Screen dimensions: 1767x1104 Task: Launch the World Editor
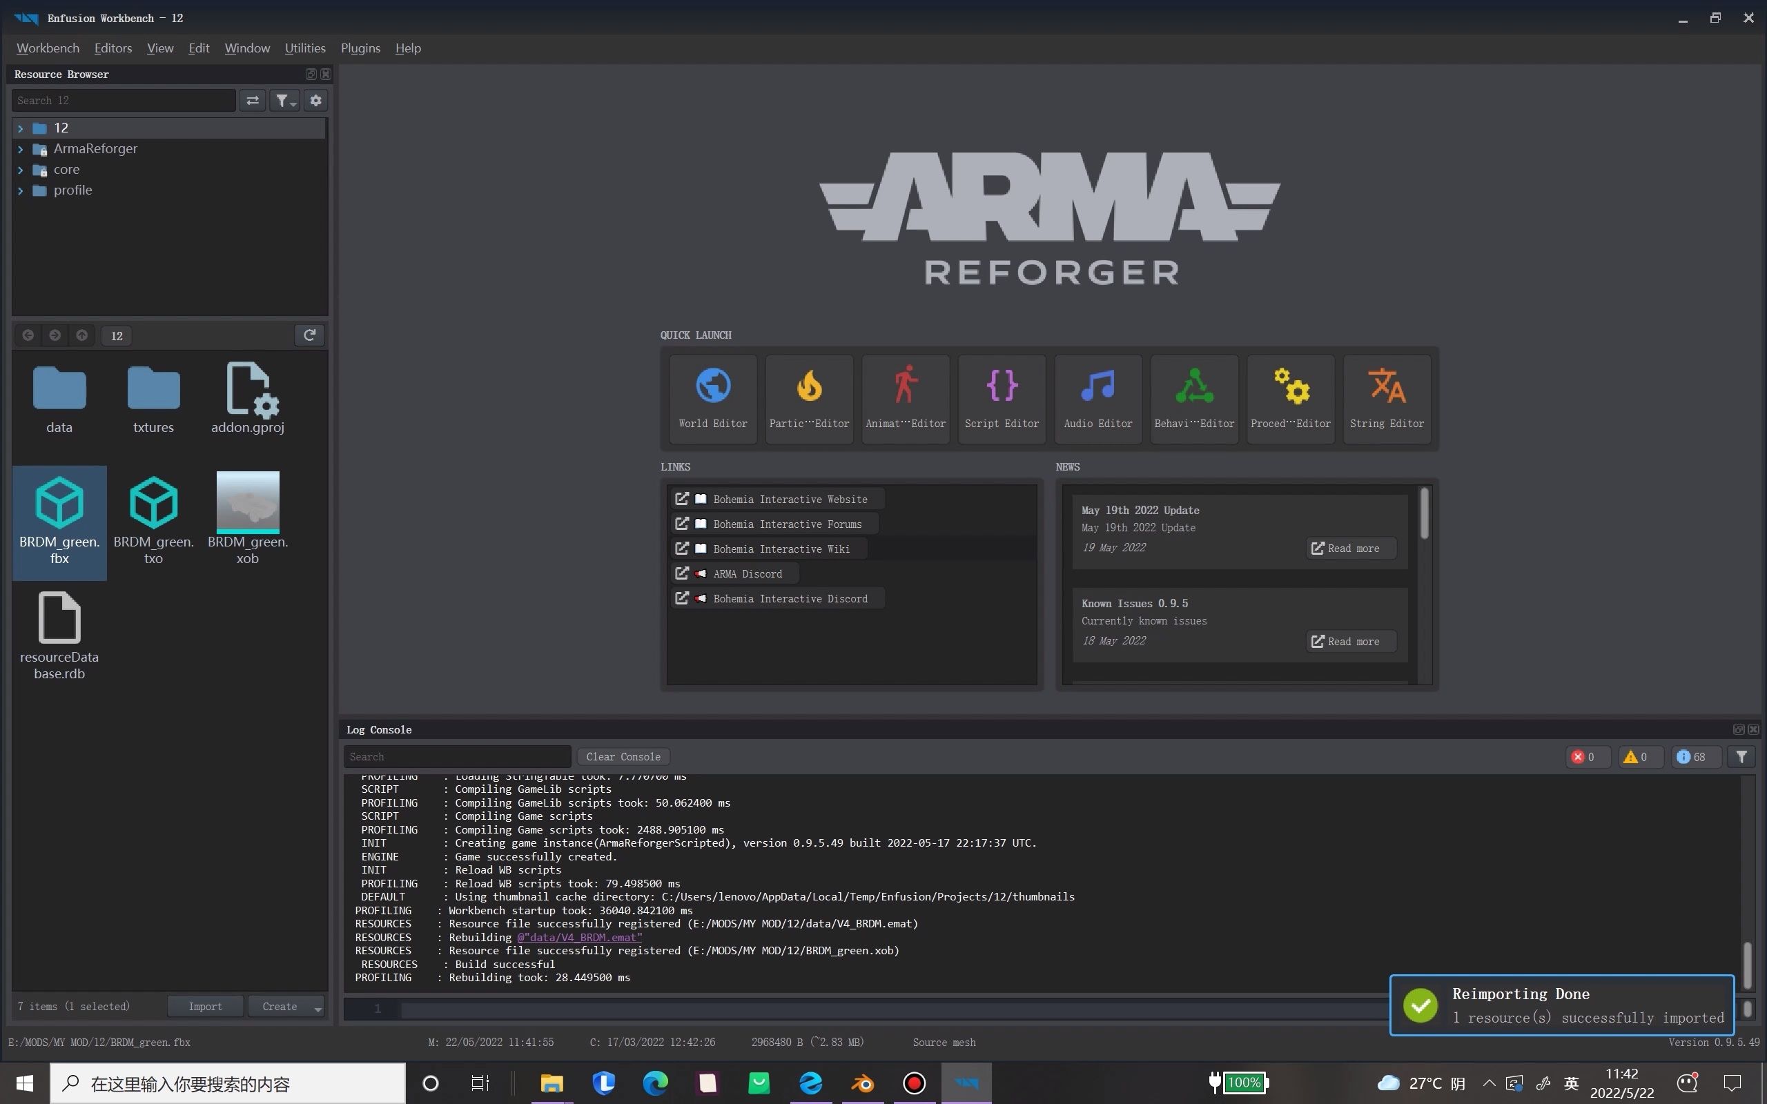coord(712,399)
